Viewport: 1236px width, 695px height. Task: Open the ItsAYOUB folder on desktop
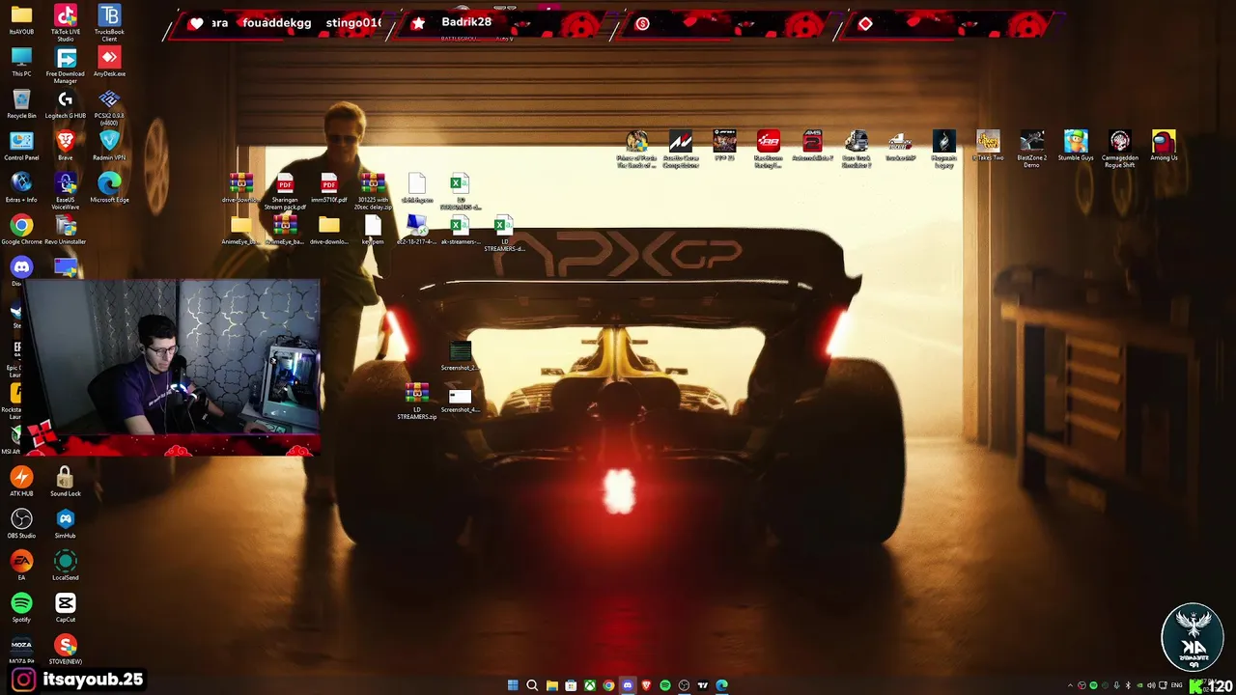pos(21,19)
